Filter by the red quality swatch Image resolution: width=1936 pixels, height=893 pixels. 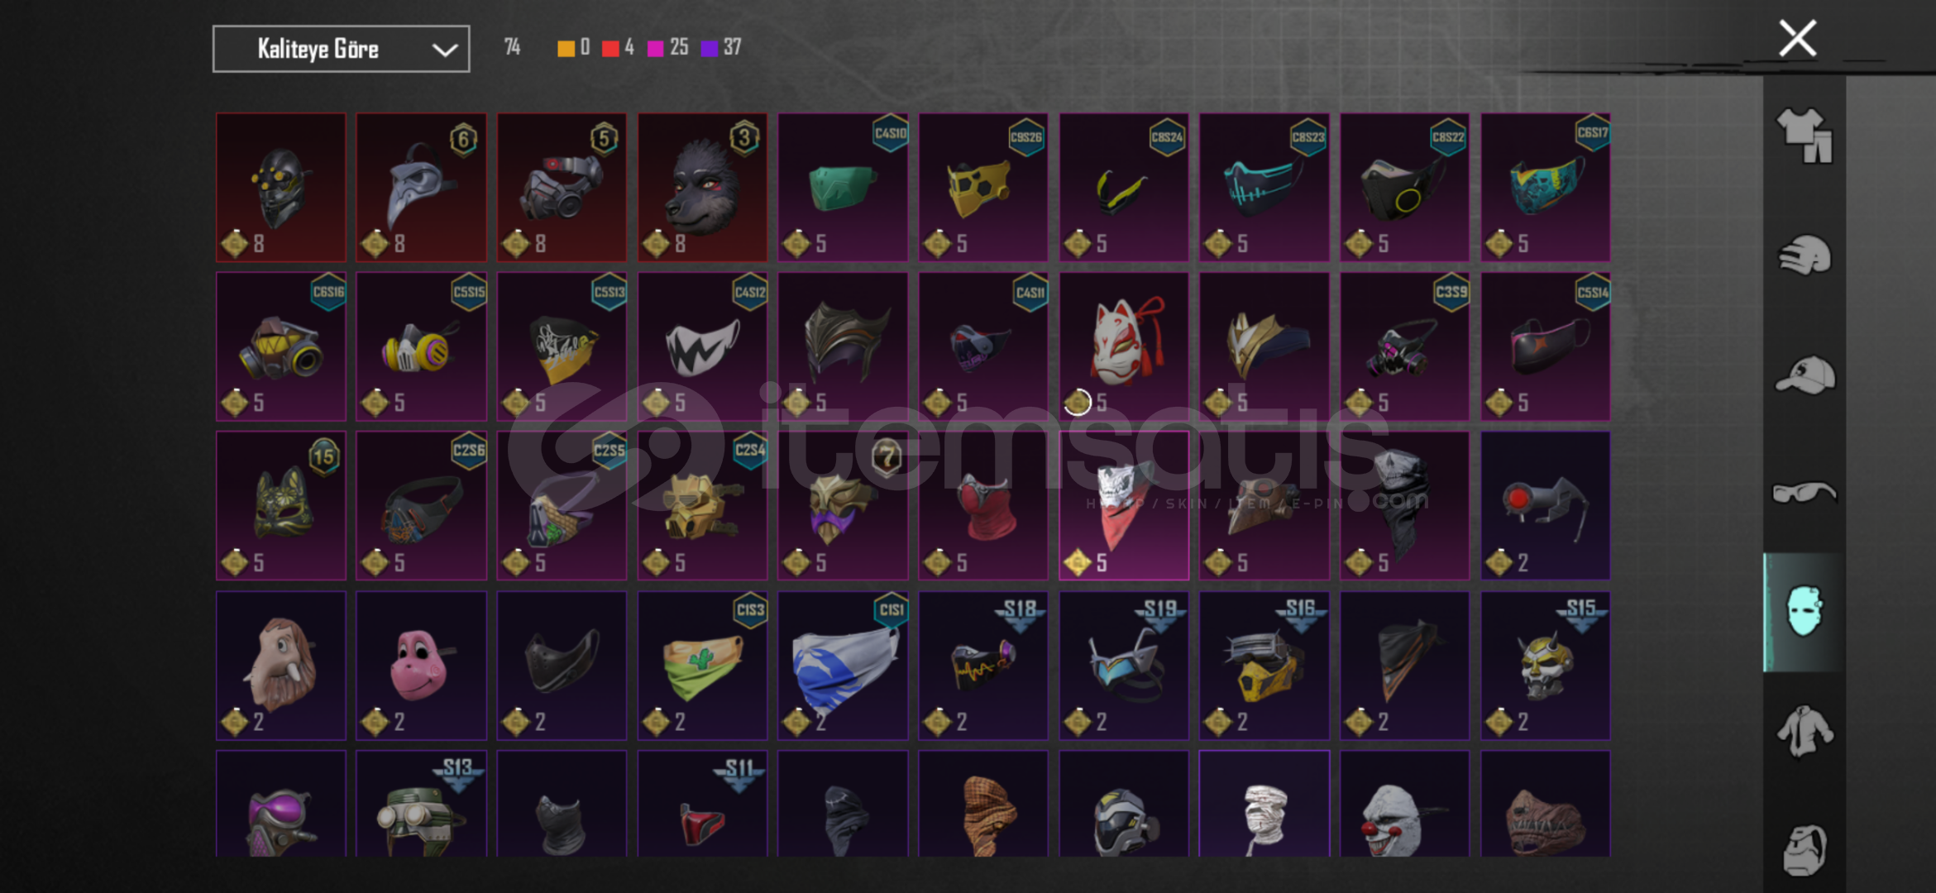tap(610, 48)
